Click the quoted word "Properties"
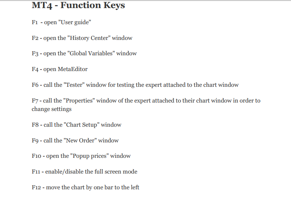Screen dimensions: 291x201 click(x=81, y=100)
